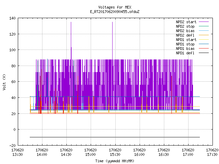Click the 16:00 time axis tick label

click(x=139, y=154)
